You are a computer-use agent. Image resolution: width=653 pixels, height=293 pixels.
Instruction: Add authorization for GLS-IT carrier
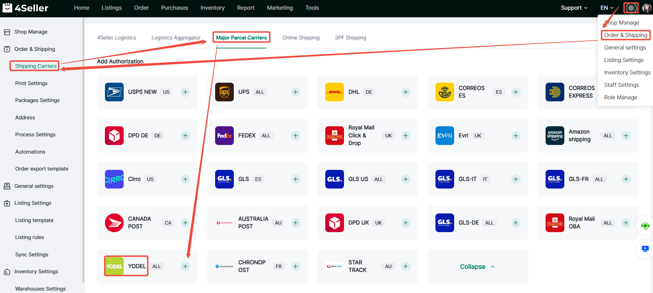pyautogui.click(x=516, y=179)
